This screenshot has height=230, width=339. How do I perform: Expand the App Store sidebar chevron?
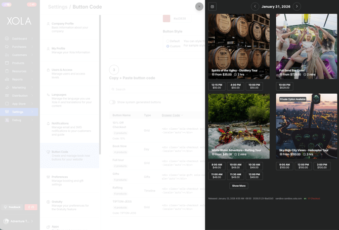click(x=32, y=104)
